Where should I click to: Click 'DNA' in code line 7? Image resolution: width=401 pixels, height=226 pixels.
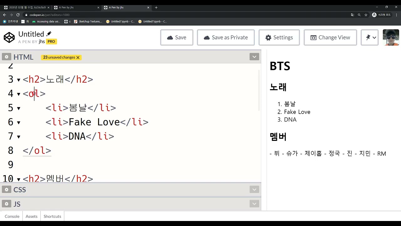(77, 136)
